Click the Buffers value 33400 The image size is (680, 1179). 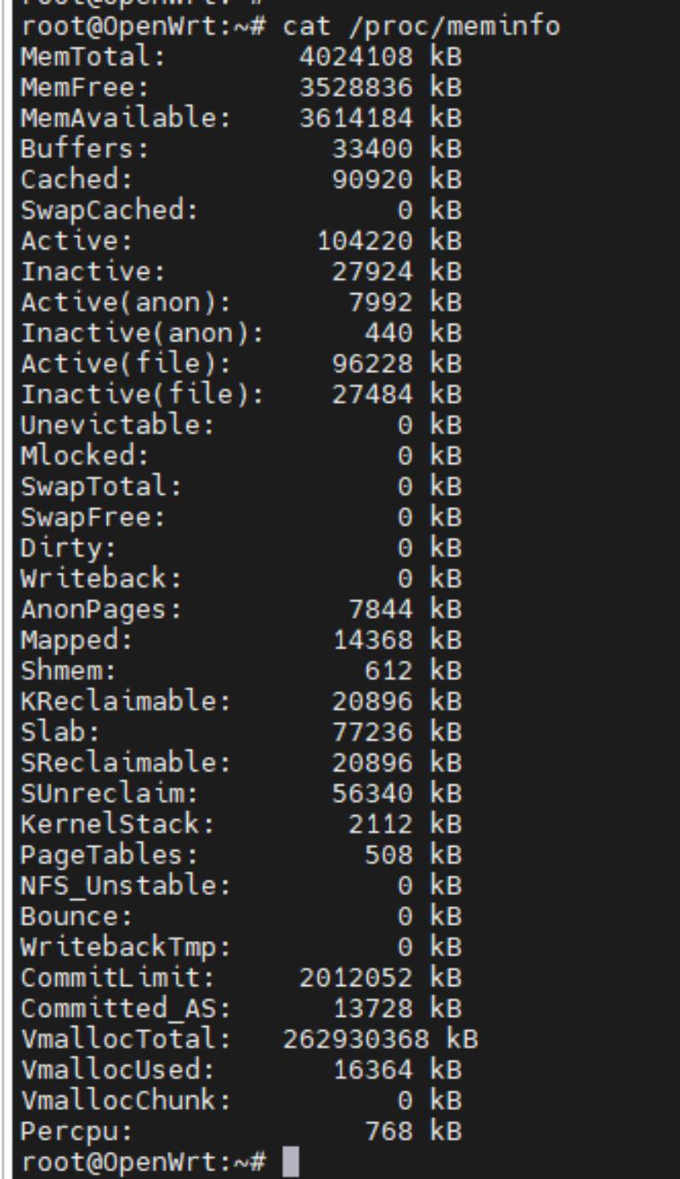(x=372, y=150)
